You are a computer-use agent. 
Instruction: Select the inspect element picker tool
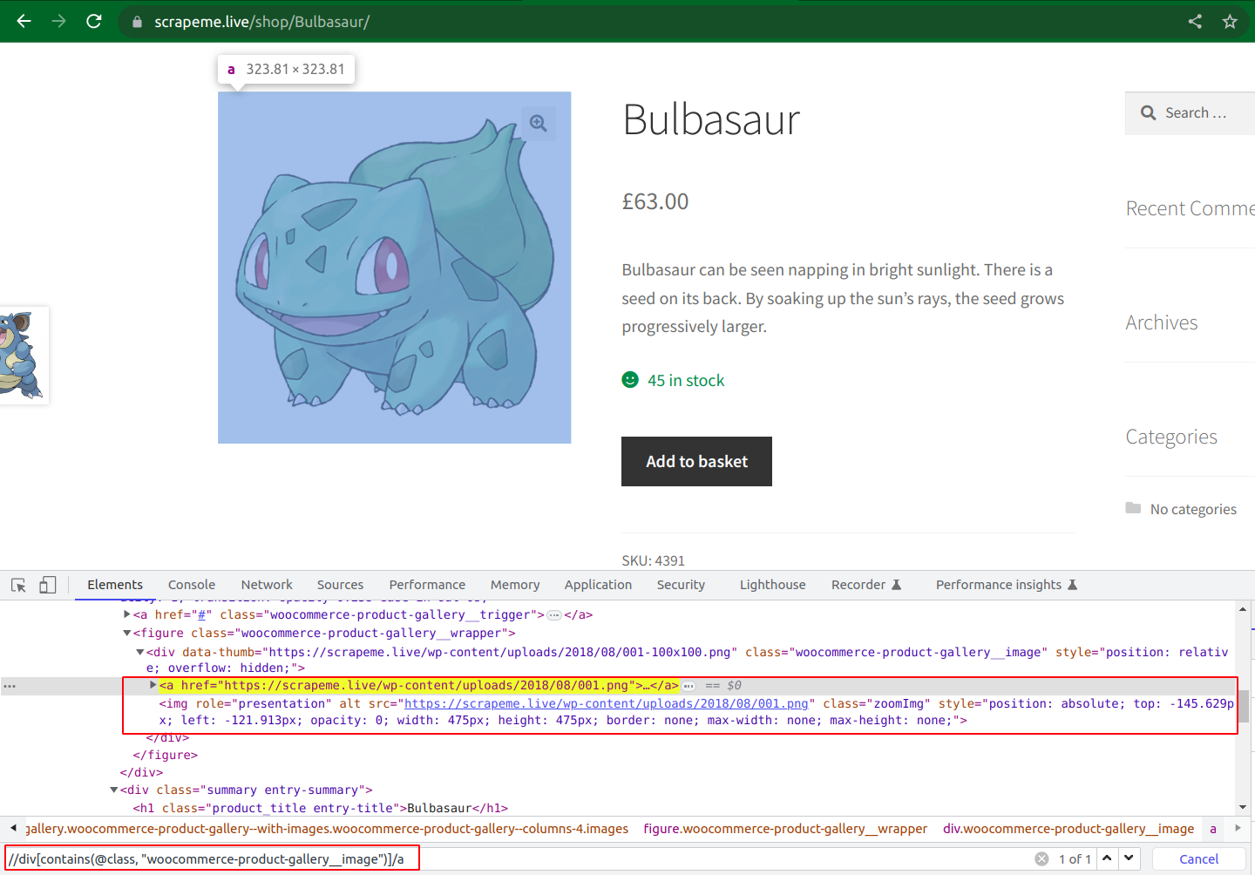coord(18,585)
